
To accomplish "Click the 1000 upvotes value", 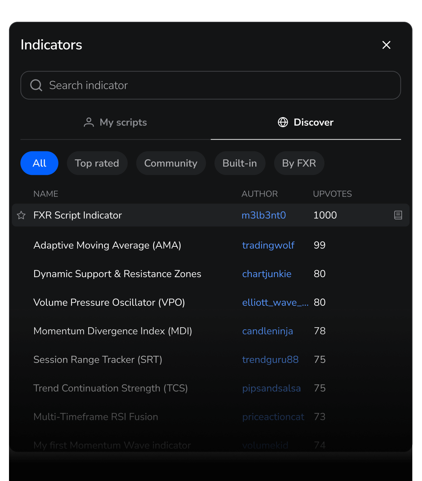I will coord(325,215).
